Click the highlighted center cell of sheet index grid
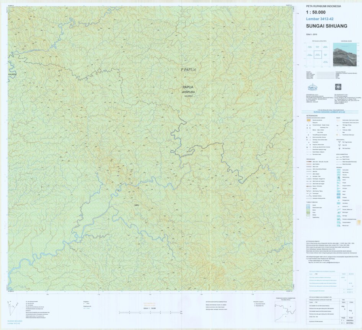Image resolution: width=362 pixels, height=330 pixels. (318, 54)
